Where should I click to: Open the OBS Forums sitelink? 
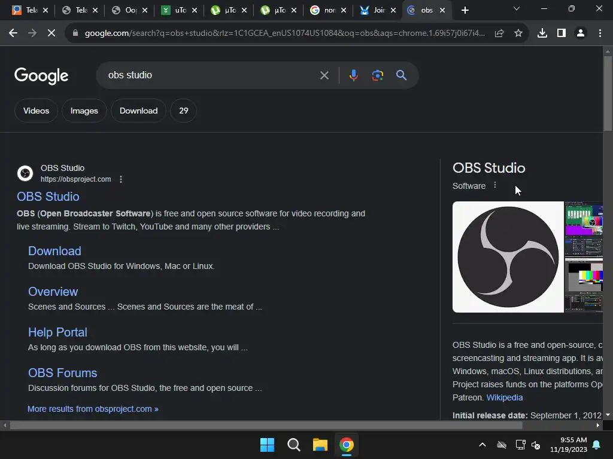(x=62, y=373)
